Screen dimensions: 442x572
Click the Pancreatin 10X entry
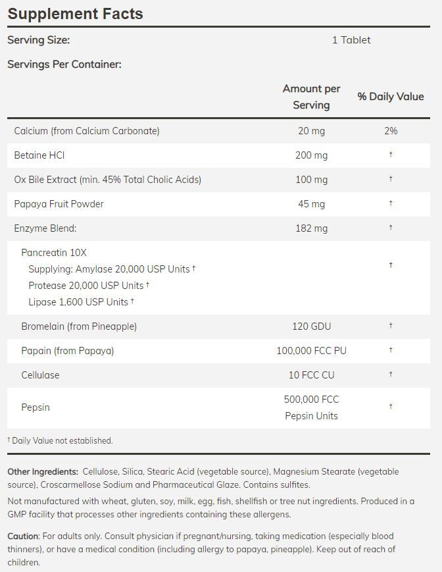click(54, 253)
